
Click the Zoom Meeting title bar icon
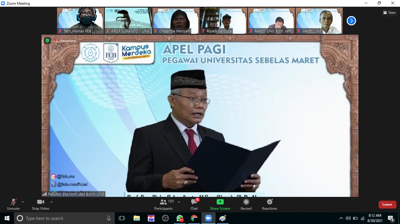(x=3, y=3)
